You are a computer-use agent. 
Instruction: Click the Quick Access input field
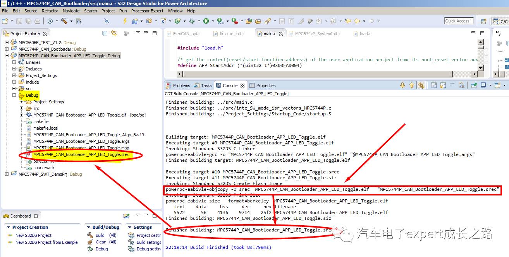(459, 21)
